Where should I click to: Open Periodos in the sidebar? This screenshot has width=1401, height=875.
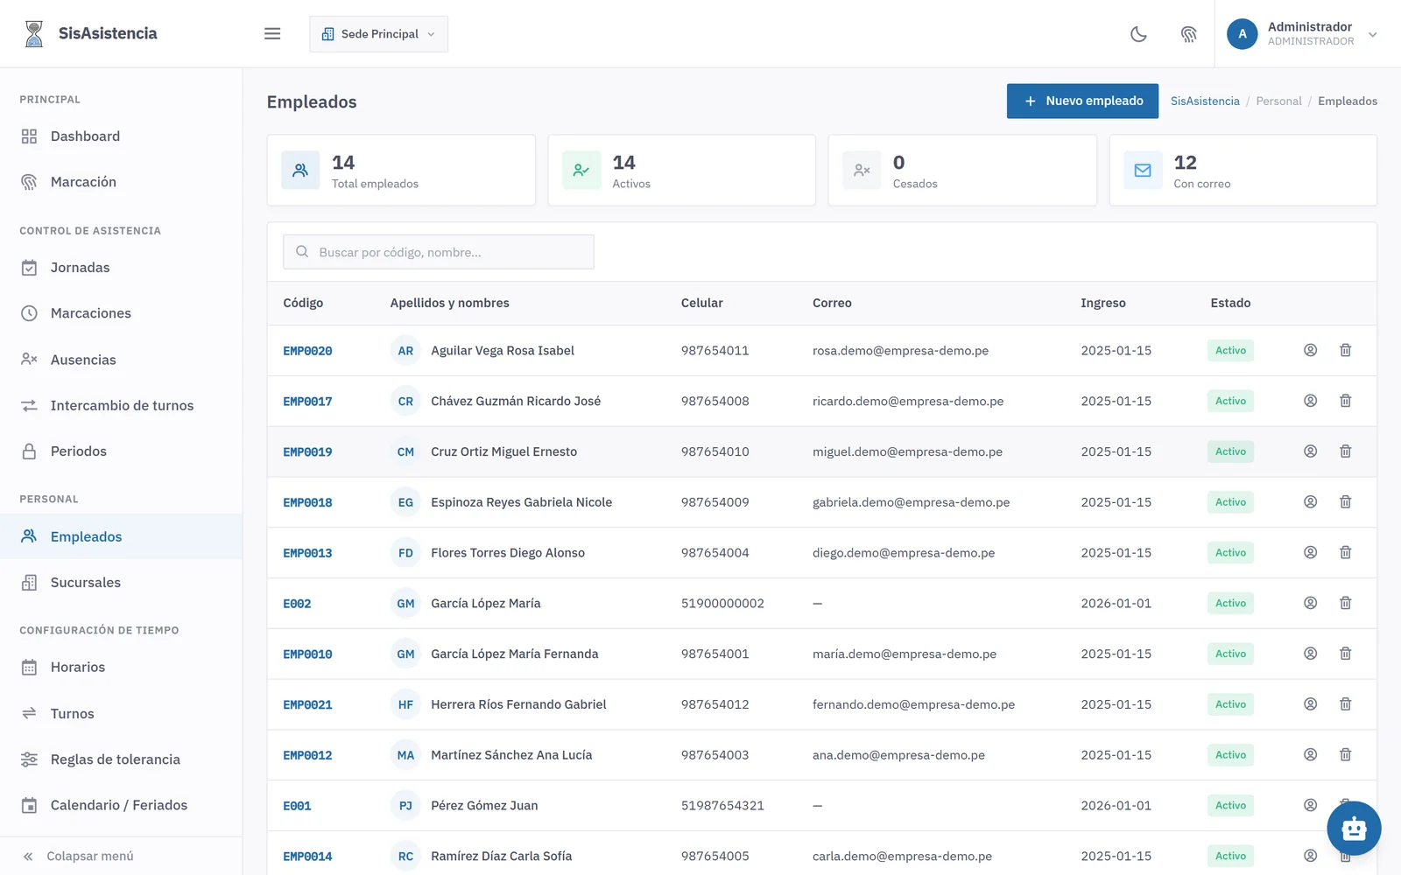pyautogui.click(x=121, y=451)
